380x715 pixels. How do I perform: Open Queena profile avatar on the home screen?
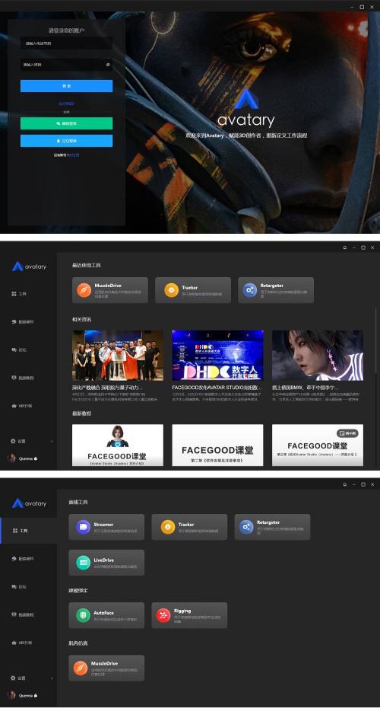pyautogui.click(x=11, y=458)
